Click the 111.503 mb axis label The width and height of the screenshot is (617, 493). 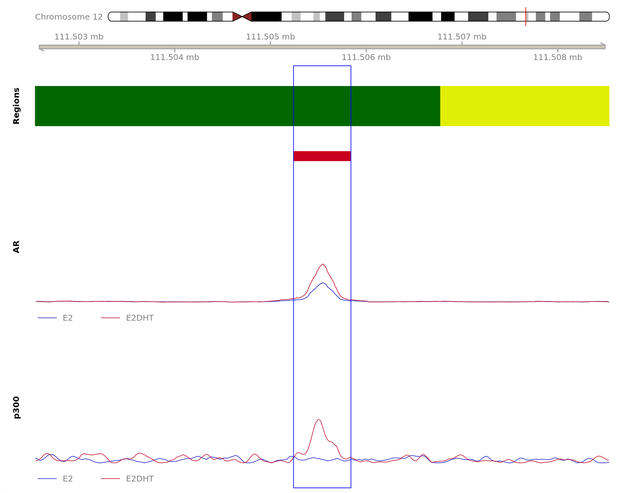pos(79,37)
